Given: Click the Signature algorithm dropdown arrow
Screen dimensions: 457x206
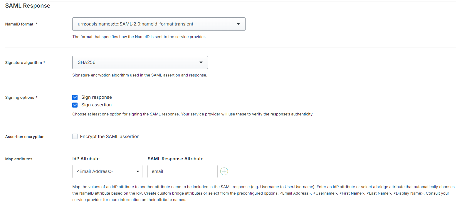Looking at the screenshot, I should point(201,62).
